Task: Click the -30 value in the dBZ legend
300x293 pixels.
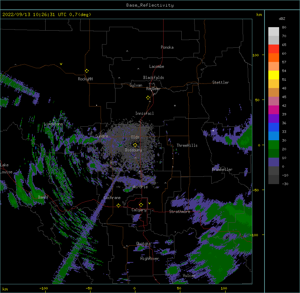Action: coord(285,184)
